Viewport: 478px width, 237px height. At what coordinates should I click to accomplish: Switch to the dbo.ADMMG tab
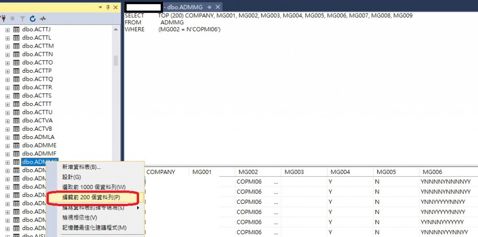click(x=185, y=7)
